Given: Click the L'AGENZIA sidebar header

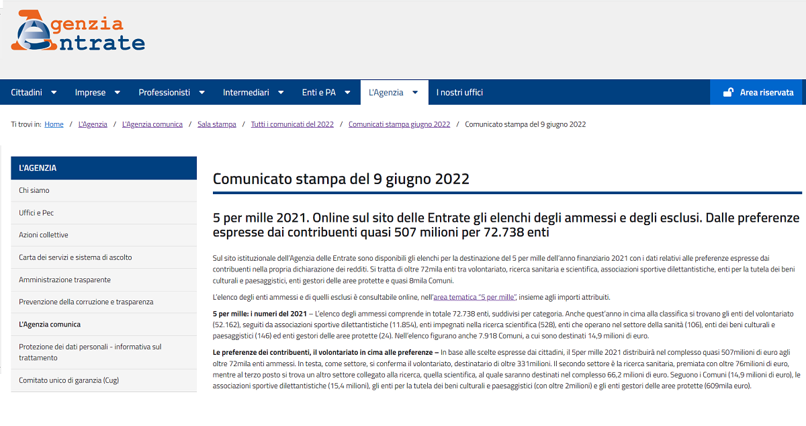Looking at the screenshot, I should (x=104, y=168).
